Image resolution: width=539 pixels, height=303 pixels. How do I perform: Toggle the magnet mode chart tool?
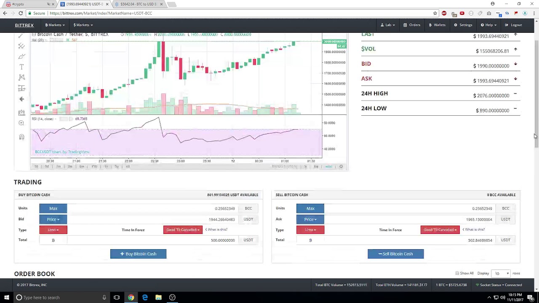pos(21,137)
